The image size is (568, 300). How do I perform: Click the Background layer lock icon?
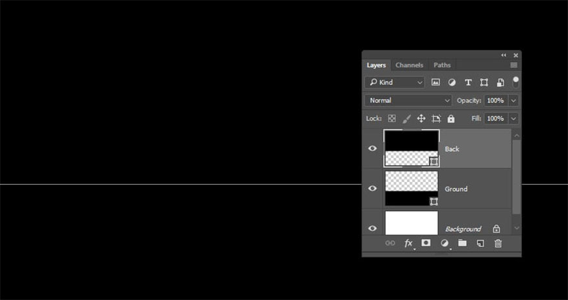pos(497,229)
